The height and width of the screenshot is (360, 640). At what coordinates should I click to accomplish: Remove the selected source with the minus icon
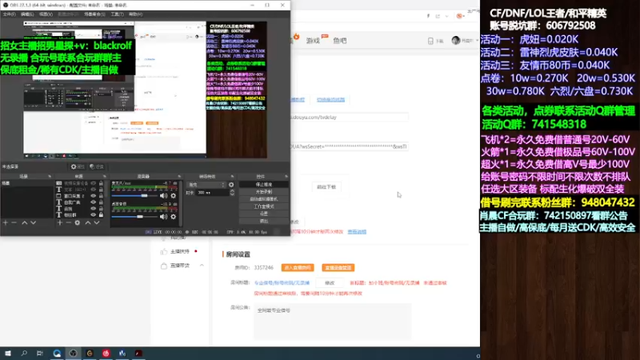pyautogui.click(x=68, y=222)
